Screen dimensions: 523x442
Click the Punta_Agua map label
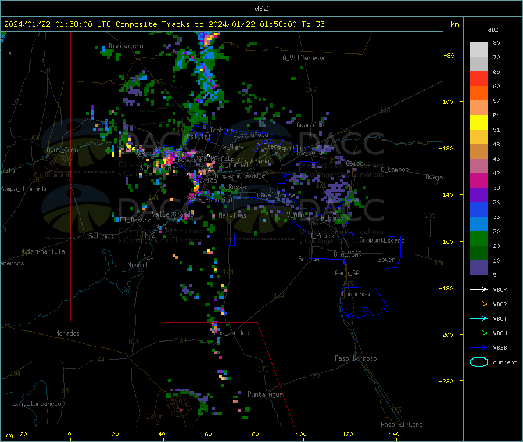coord(265,394)
